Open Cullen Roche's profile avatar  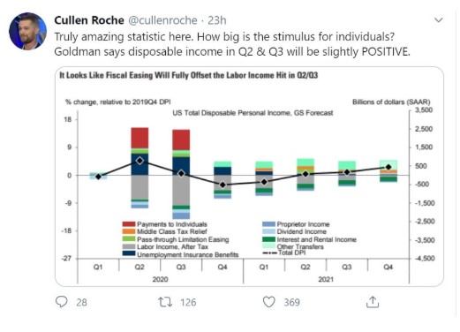28,31
